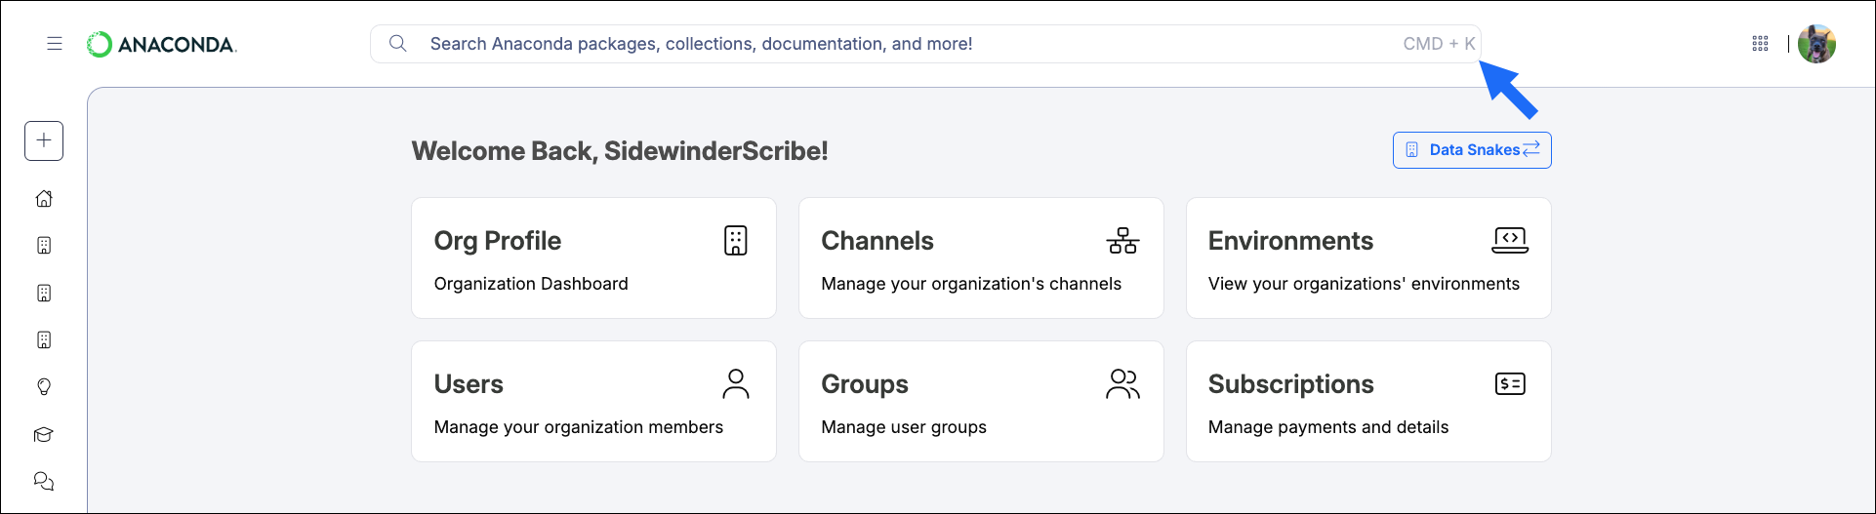Click the 'Welcome Back, SidewinderScribe!' heading
This screenshot has height=514, width=1876.
coord(620,151)
